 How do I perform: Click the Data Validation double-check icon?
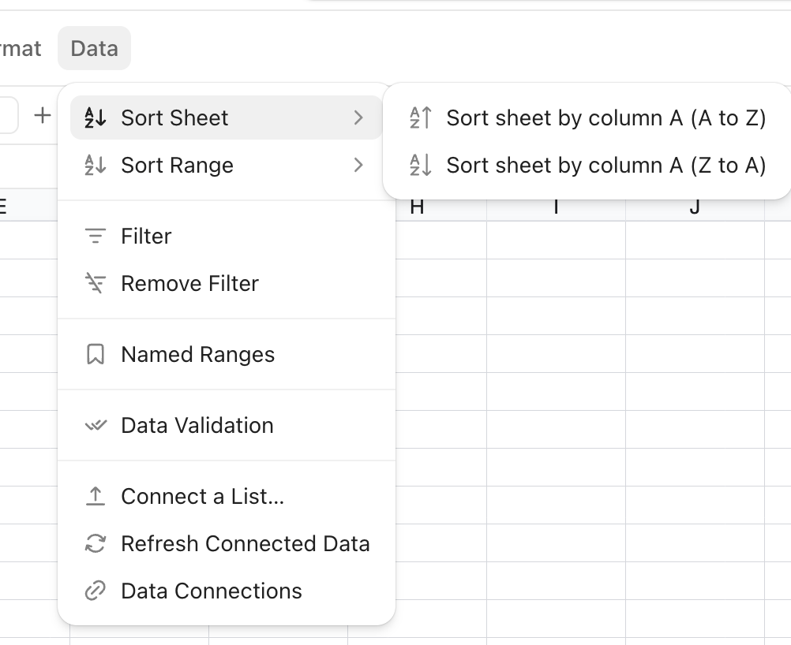(96, 425)
